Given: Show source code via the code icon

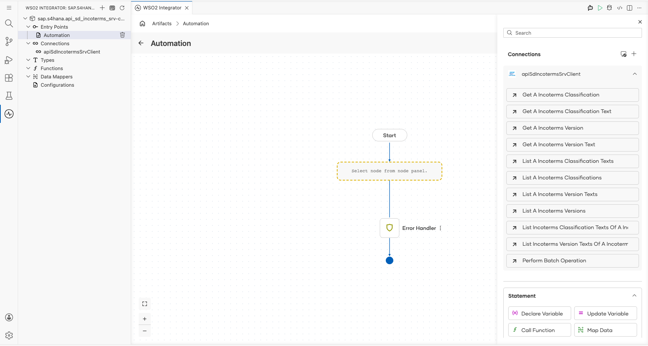Looking at the screenshot, I should [620, 8].
